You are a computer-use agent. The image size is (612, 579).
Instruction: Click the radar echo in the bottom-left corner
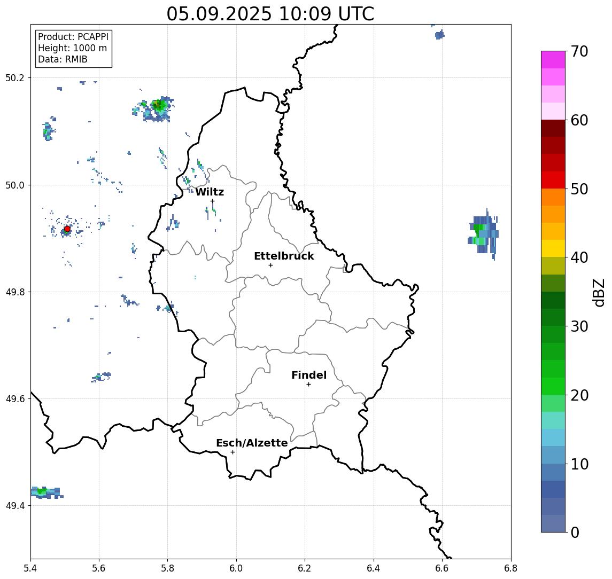coord(47,493)
